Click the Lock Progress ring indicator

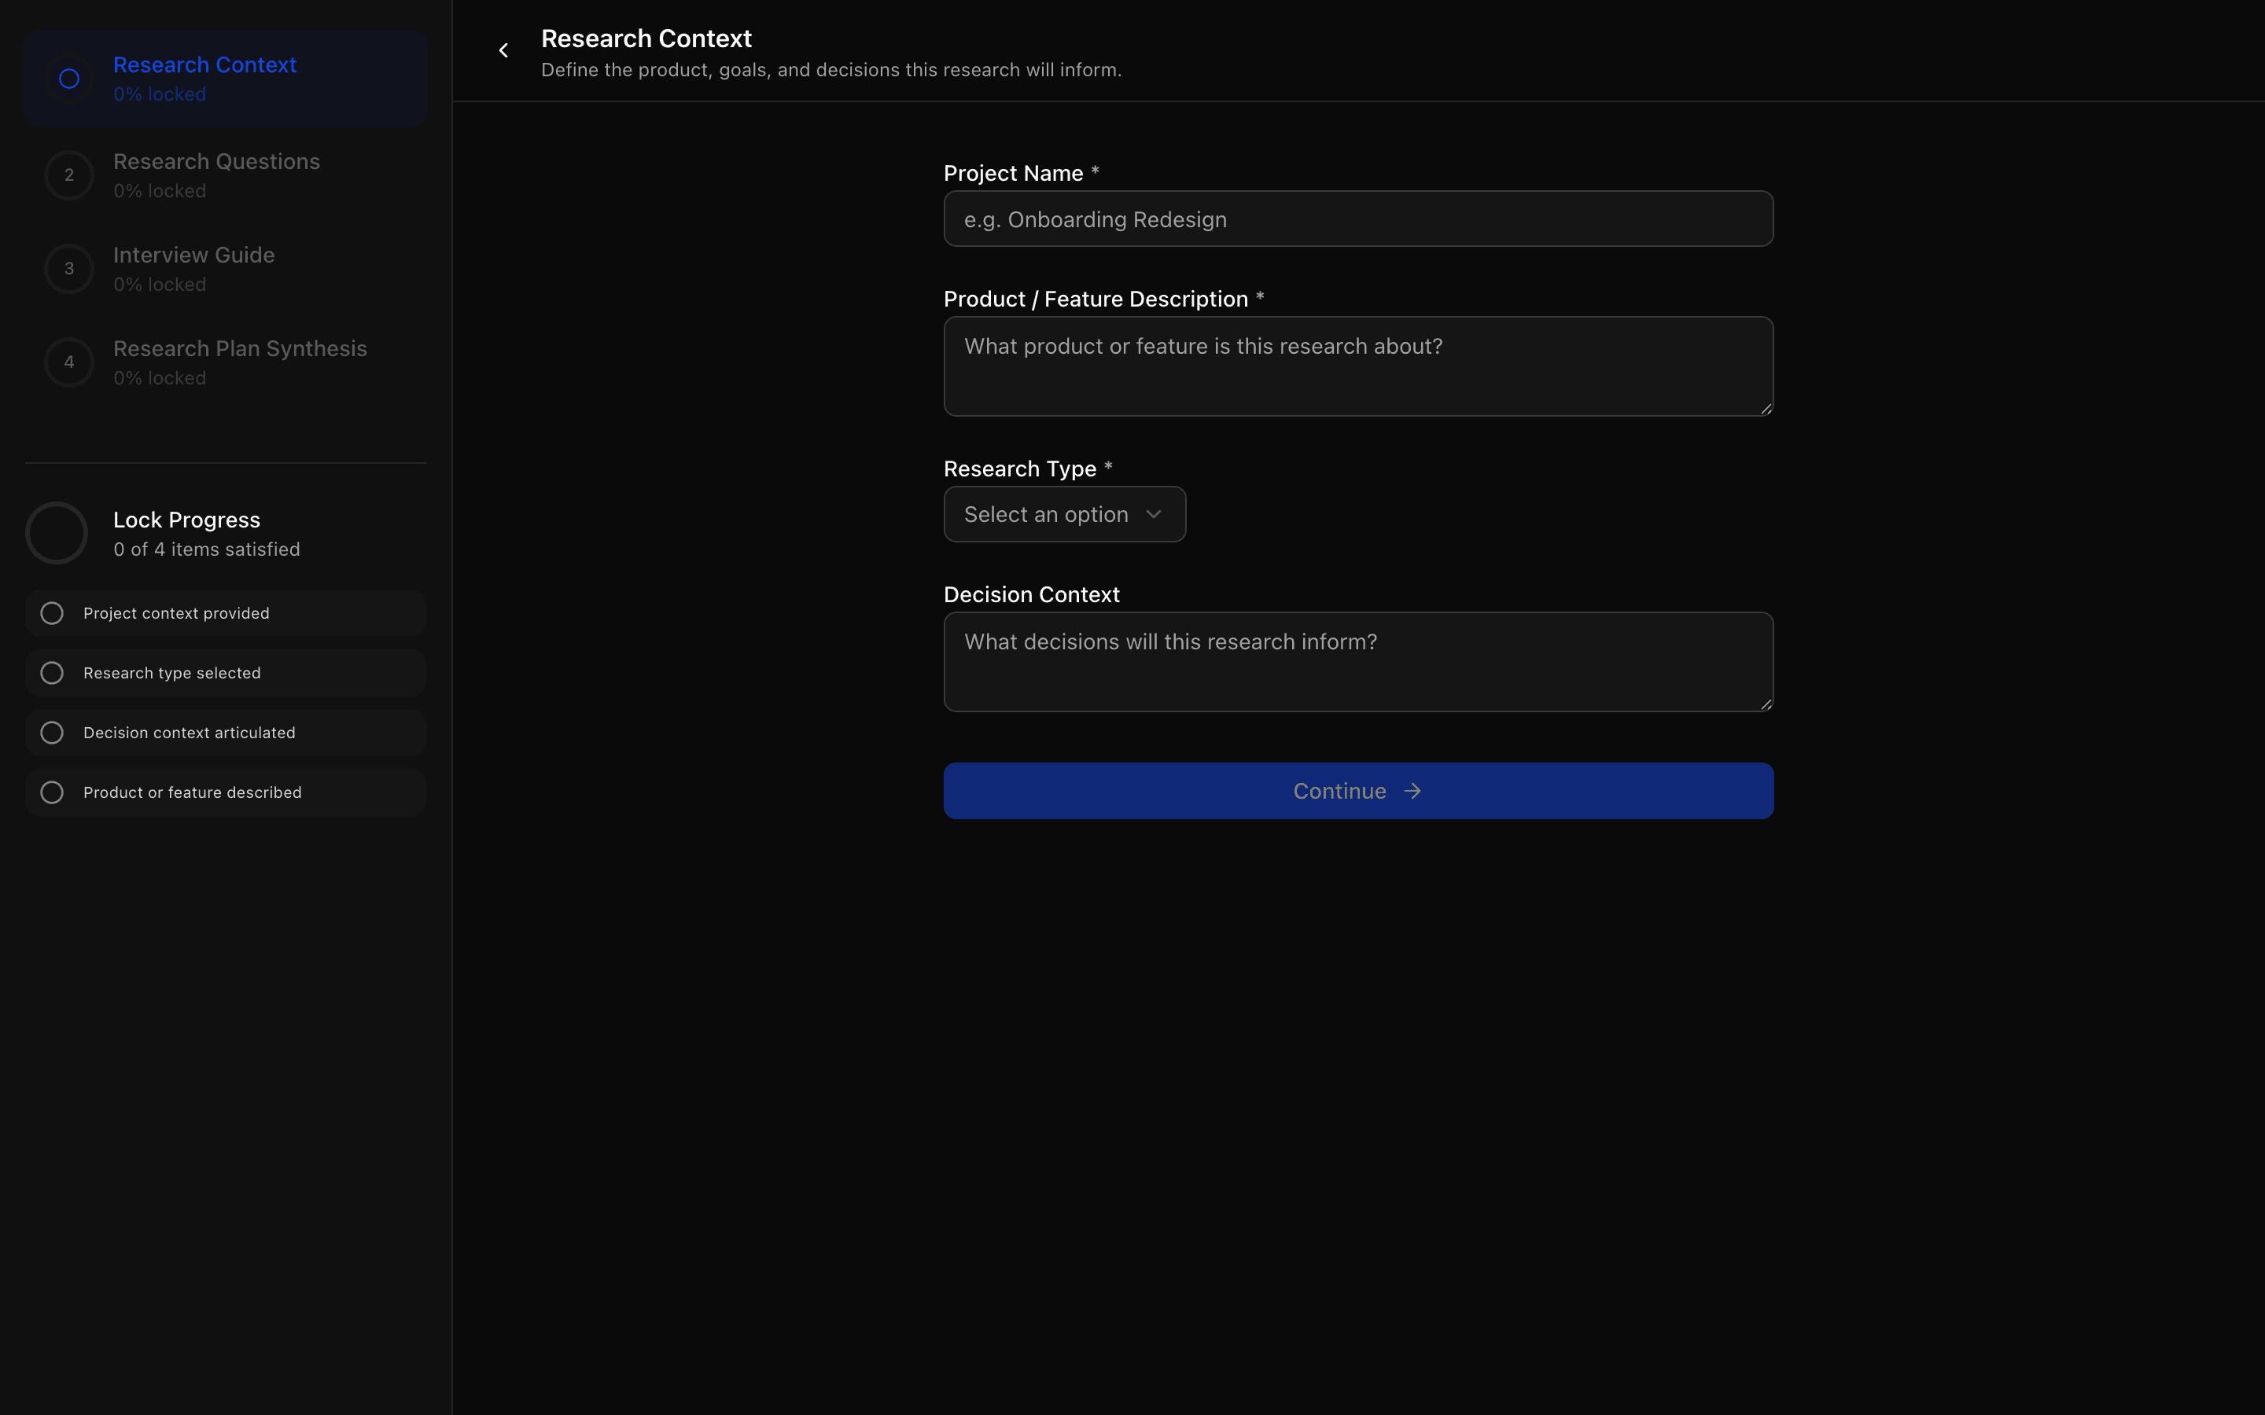pos(57,534)
